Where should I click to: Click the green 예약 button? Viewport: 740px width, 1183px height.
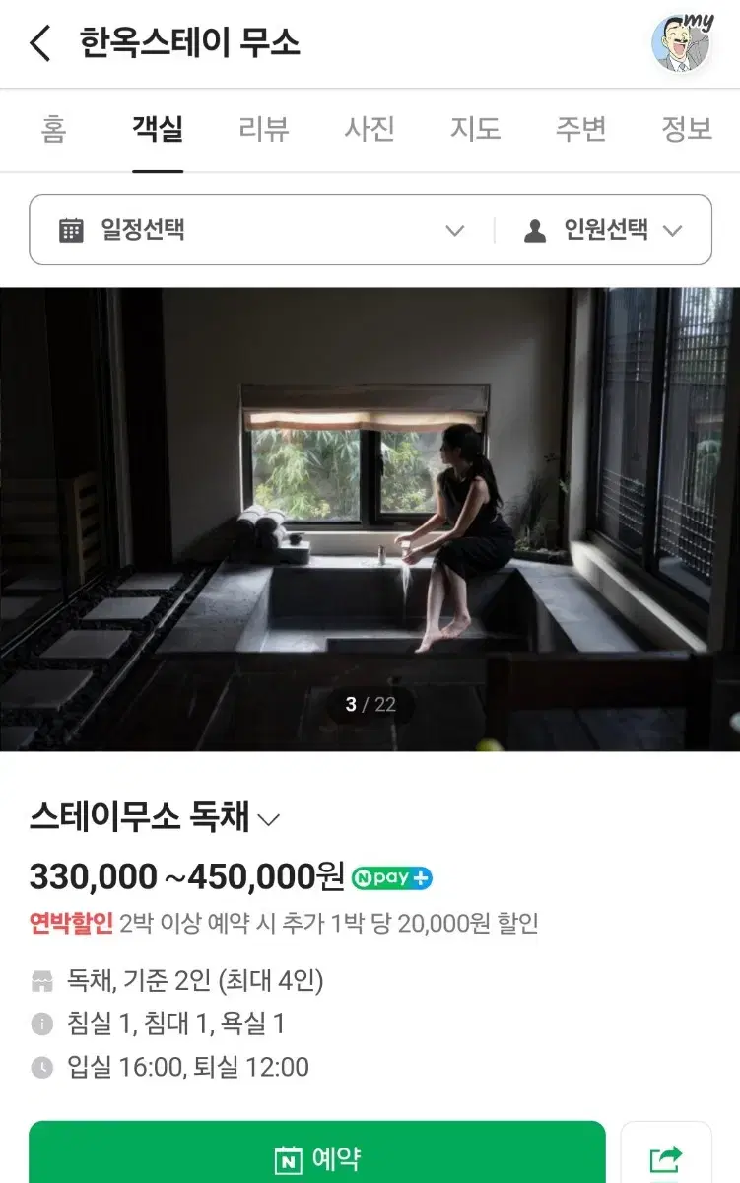[x=317, y=1155]
